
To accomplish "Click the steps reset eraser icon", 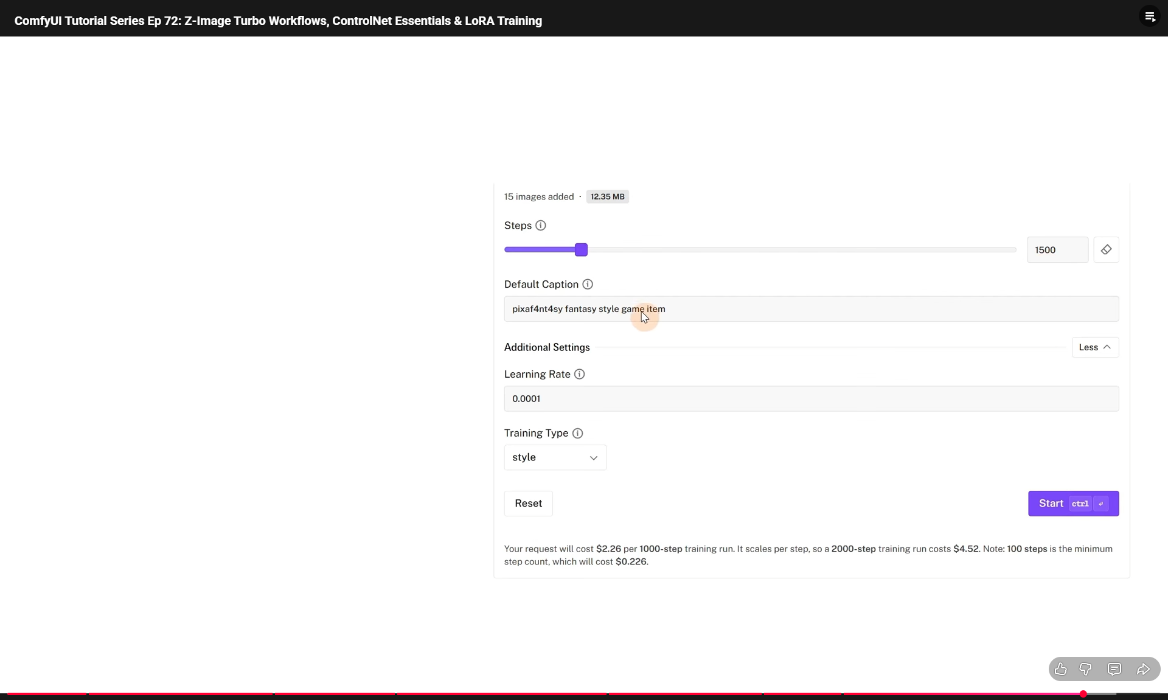I will click(x=1105, y=250).
